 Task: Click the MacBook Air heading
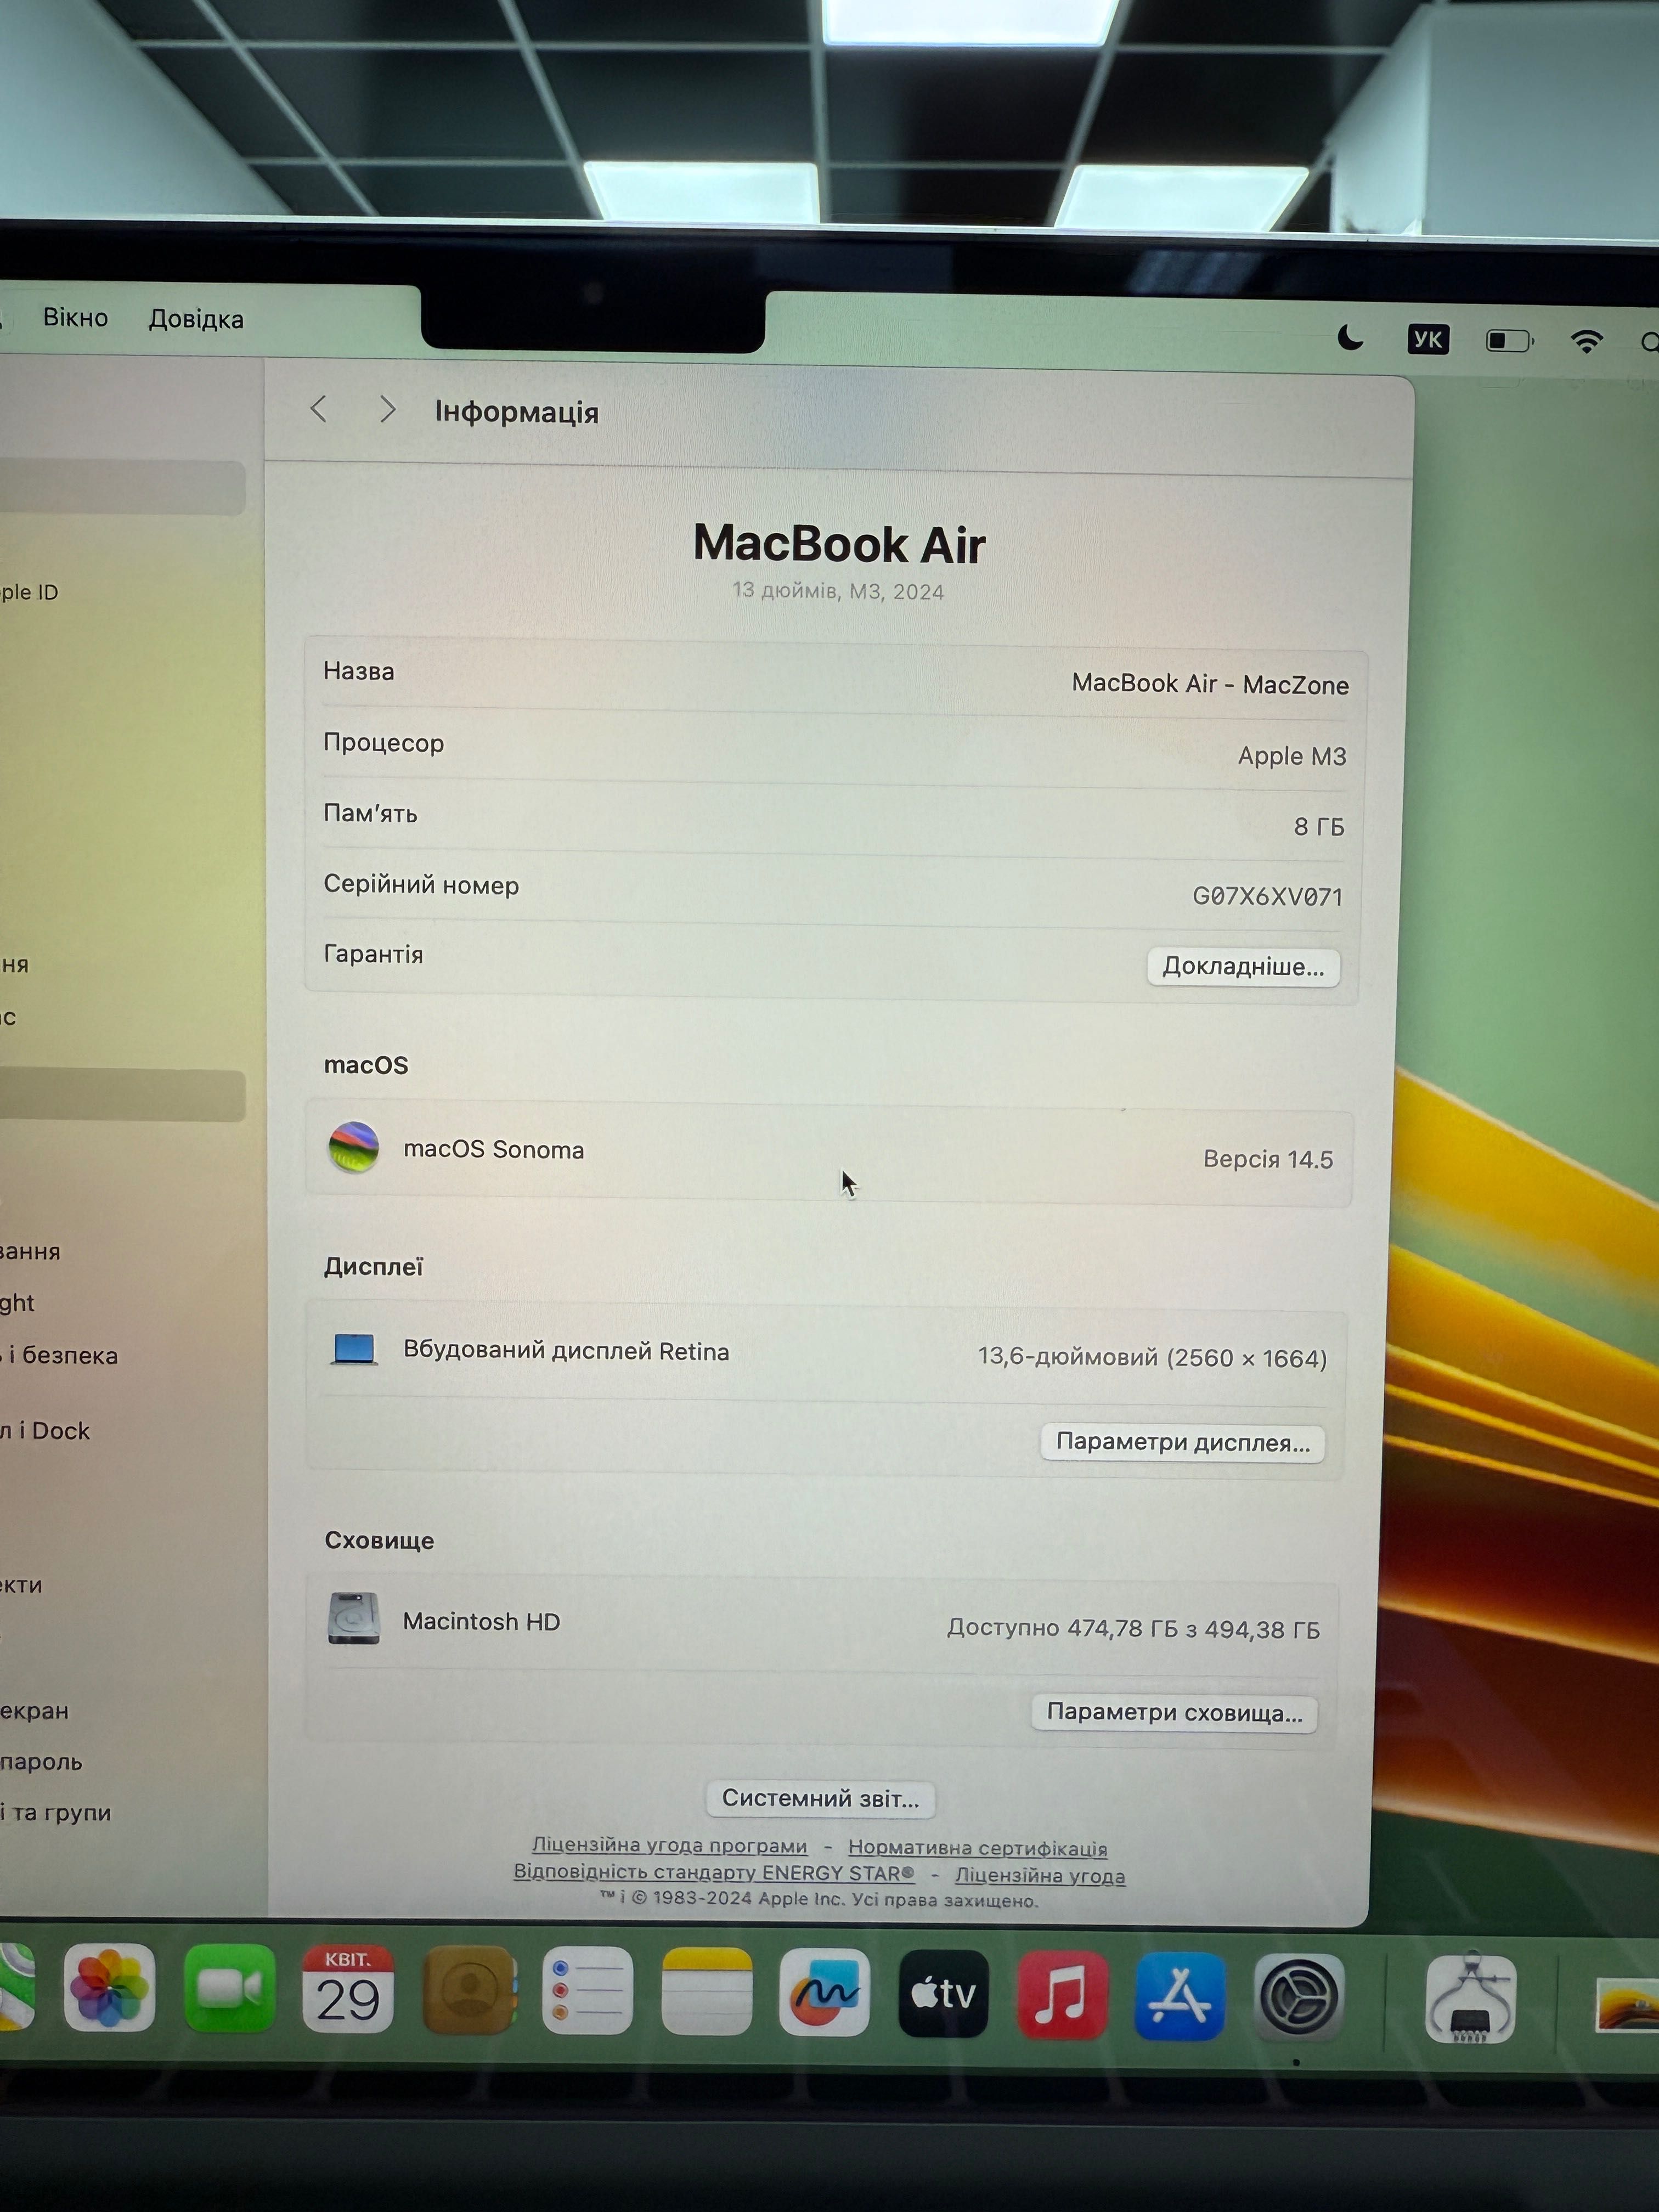click(839, 544)
